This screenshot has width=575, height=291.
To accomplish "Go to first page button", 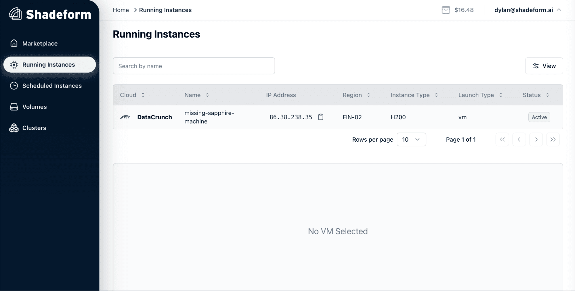I will [502, 140].
